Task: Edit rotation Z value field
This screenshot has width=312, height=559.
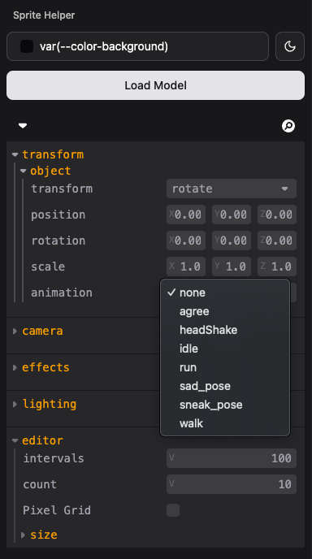Action: coord(277,240)
